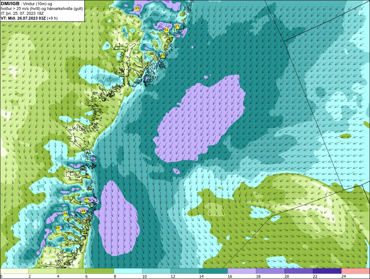The width and height of the screenshot is (370, 279).
Task: Click the 20–22 m/s violet legend swatch
Action: click(x=299, y=271)
